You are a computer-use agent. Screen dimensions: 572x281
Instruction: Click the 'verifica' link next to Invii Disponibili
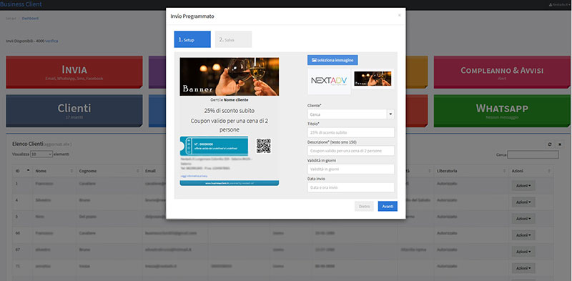[51, 41]
